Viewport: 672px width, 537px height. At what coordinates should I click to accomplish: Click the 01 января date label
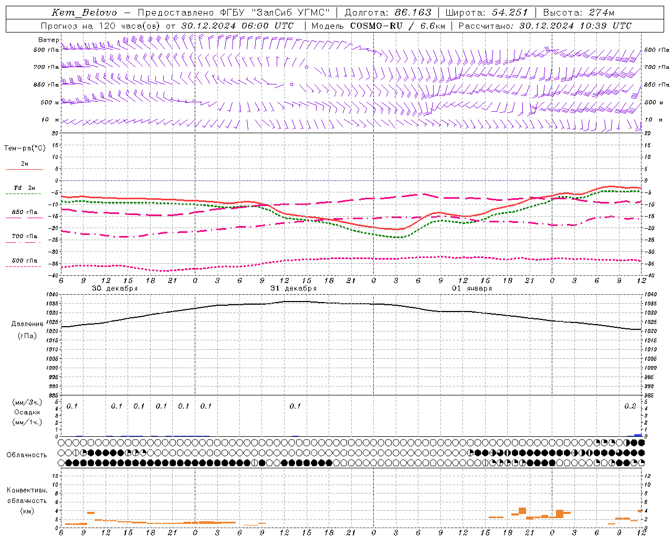coord(472,288)
